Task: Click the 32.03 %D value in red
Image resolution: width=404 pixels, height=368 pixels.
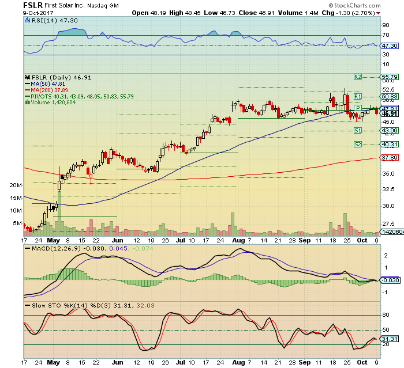Action: 145,305
